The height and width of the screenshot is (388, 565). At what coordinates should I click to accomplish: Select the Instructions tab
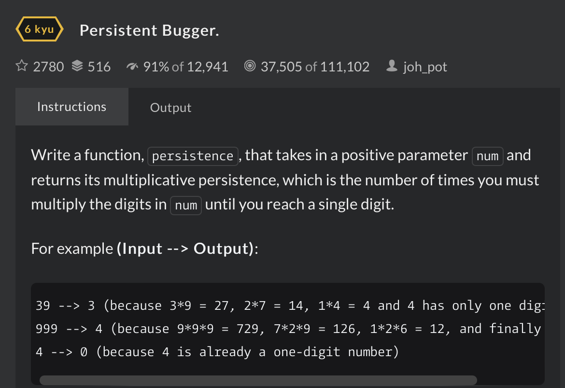point(71,107)
